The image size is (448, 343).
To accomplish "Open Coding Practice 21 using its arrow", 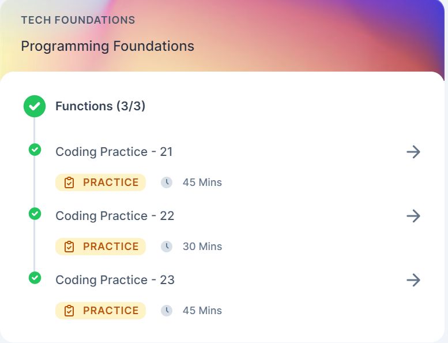I will [413, 152].
